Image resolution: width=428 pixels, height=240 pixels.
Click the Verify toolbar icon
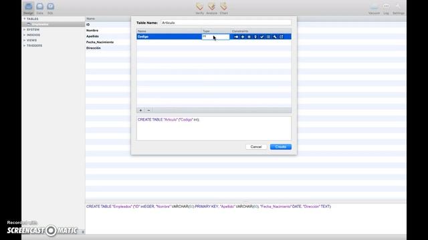199,8
